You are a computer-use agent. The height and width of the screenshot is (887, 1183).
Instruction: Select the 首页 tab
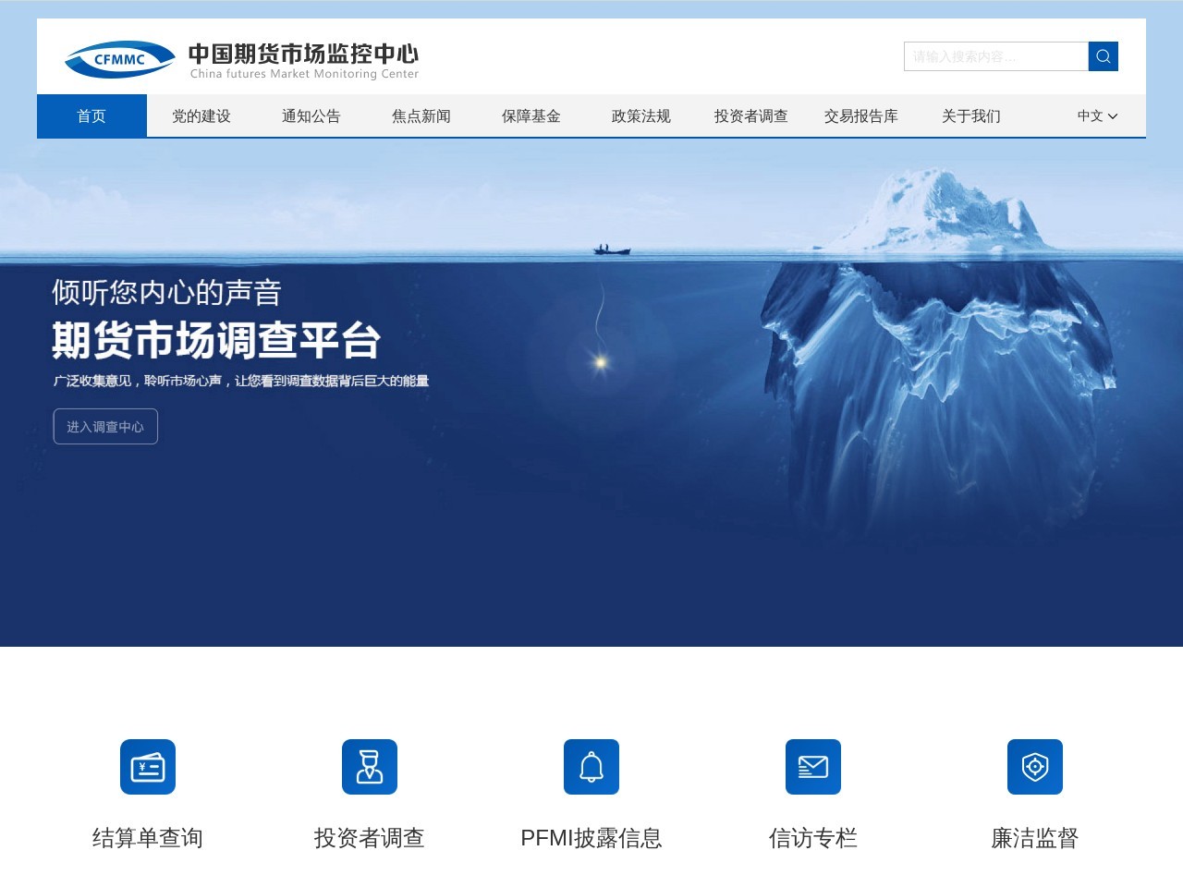tap(91, 116)
